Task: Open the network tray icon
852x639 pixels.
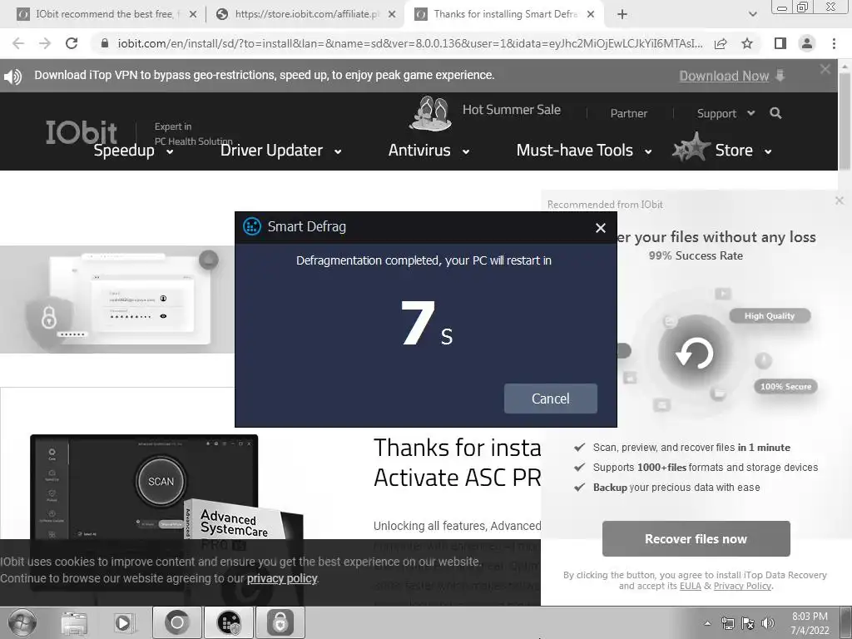Action: (x=727, y=623)
